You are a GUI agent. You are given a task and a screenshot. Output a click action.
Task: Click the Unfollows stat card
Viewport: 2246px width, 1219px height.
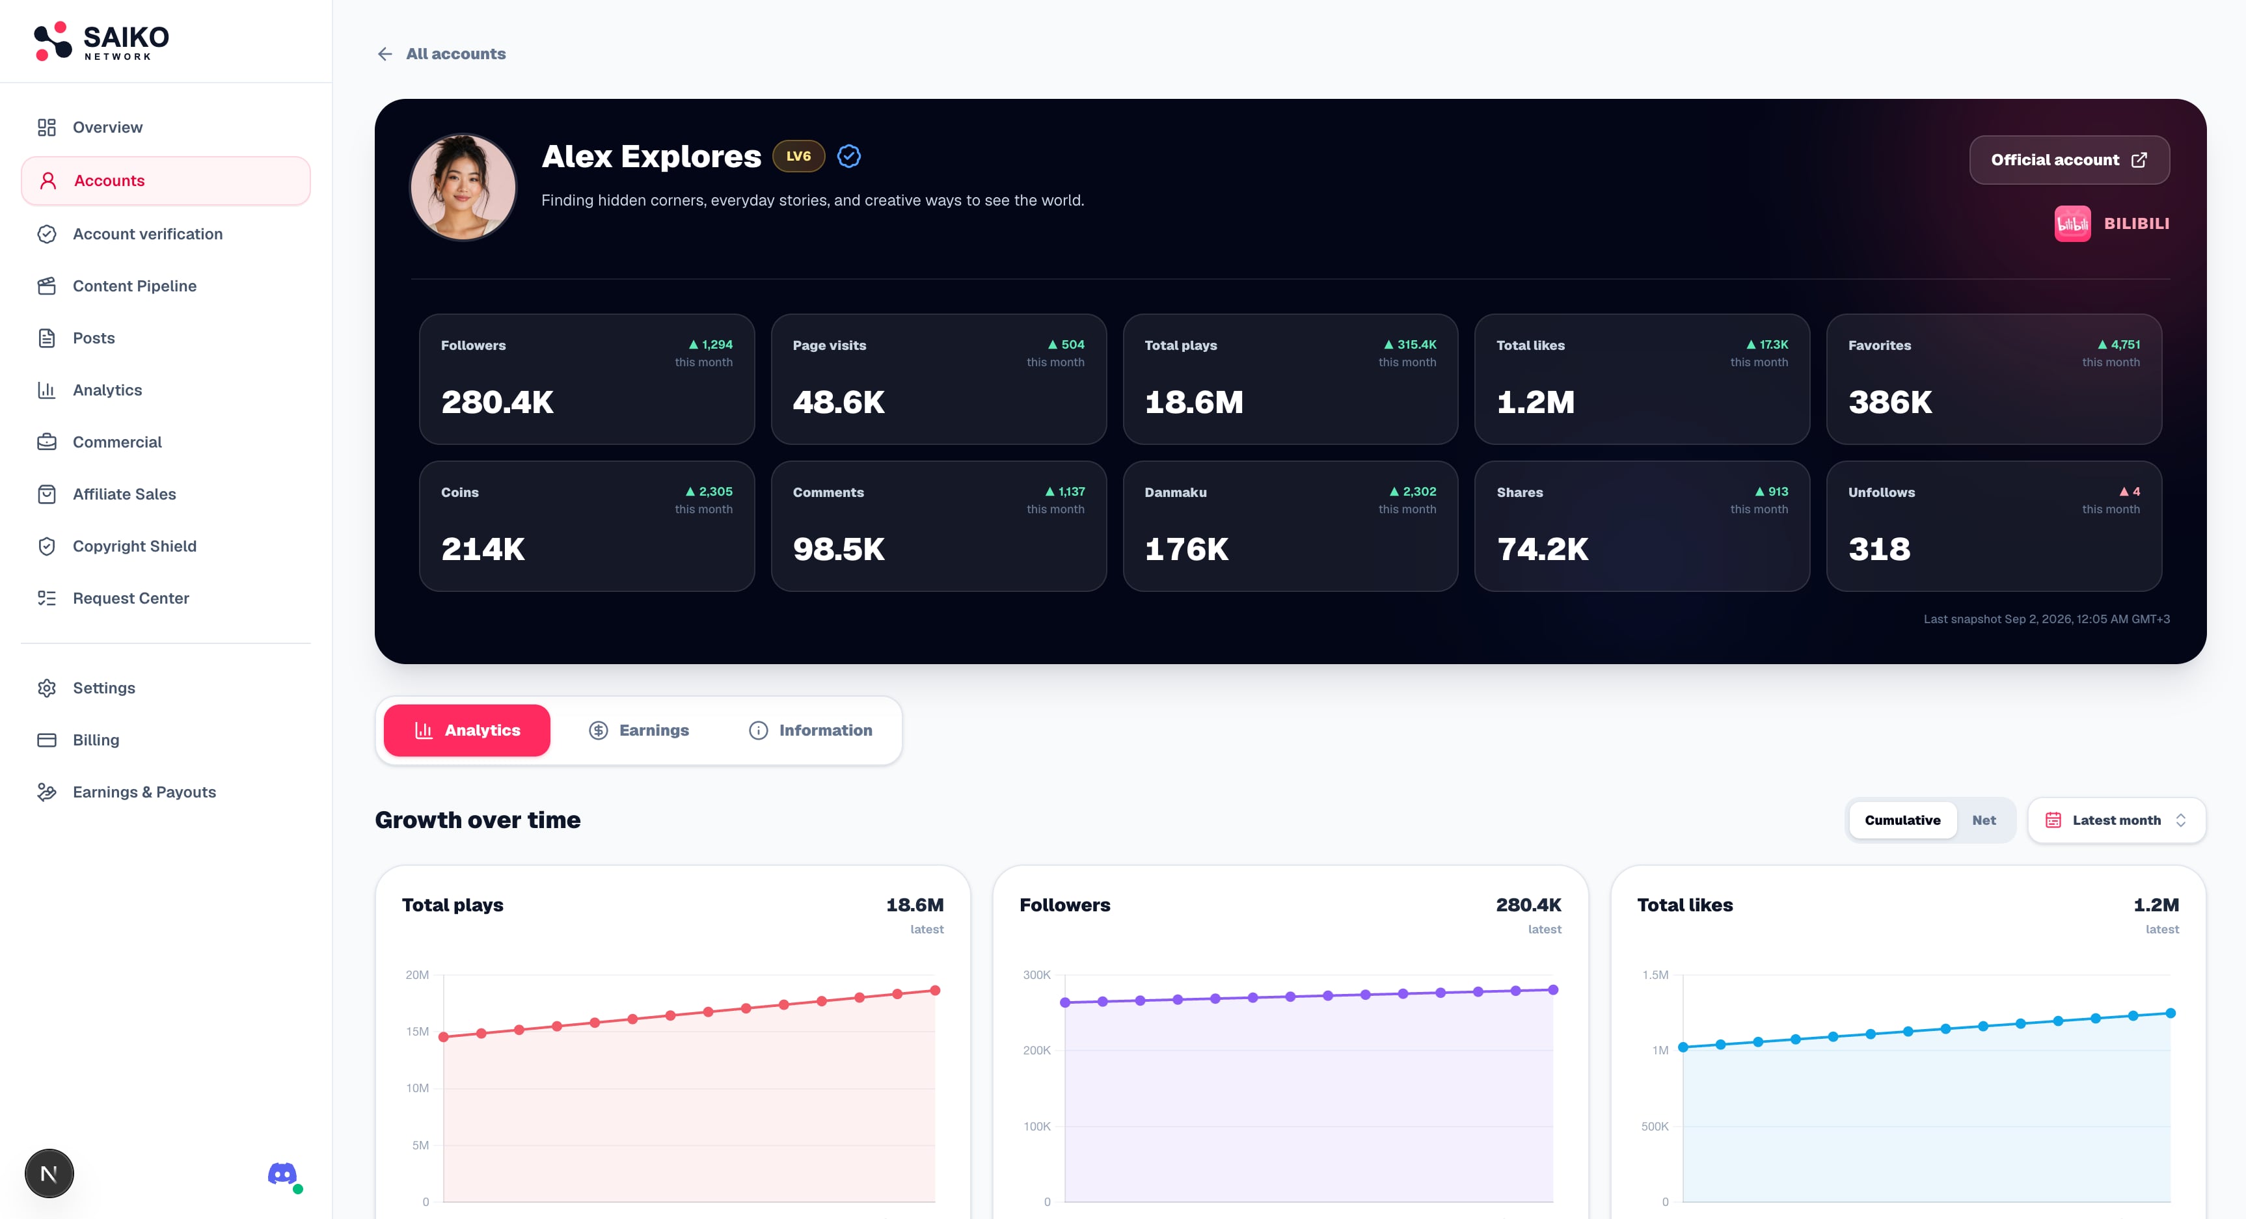[x=1994, y=527]
